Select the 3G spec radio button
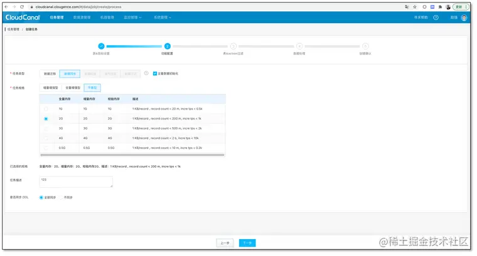Image resolution: width=477 pixels, height=256 pixels. [x=46, y=128]
